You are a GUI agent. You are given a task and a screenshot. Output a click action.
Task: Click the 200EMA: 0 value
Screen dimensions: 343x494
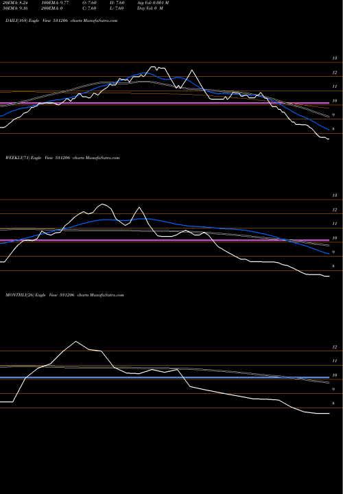click(x=51, y=8)
